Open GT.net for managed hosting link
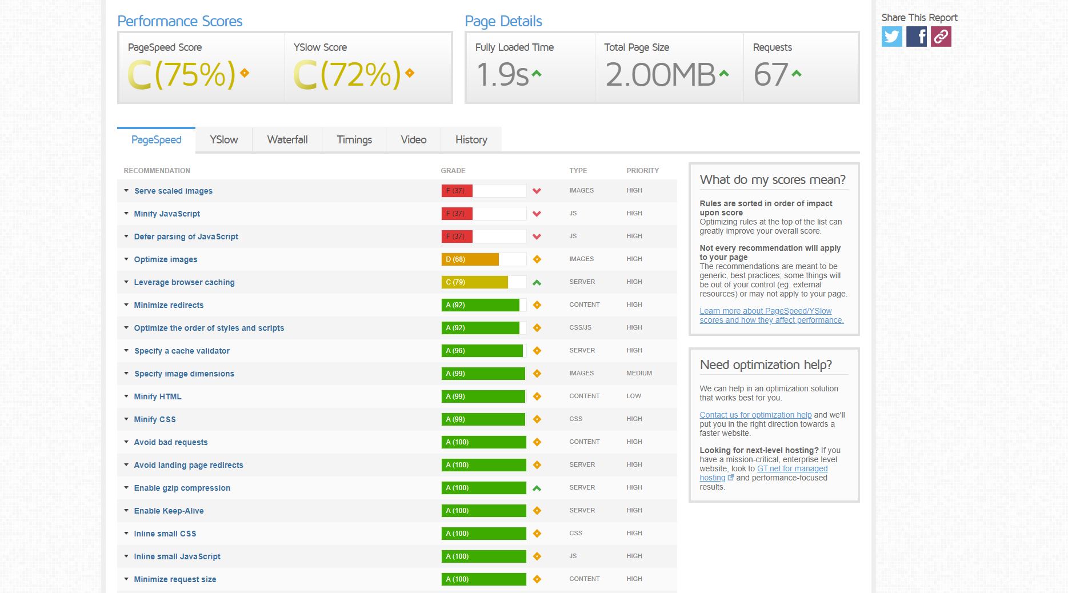Screen dimensions: 1068x593 click(x=763, y=473)
